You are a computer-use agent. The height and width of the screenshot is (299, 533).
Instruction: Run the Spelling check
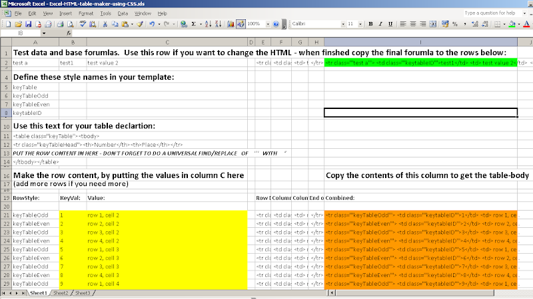pos(83,24)
